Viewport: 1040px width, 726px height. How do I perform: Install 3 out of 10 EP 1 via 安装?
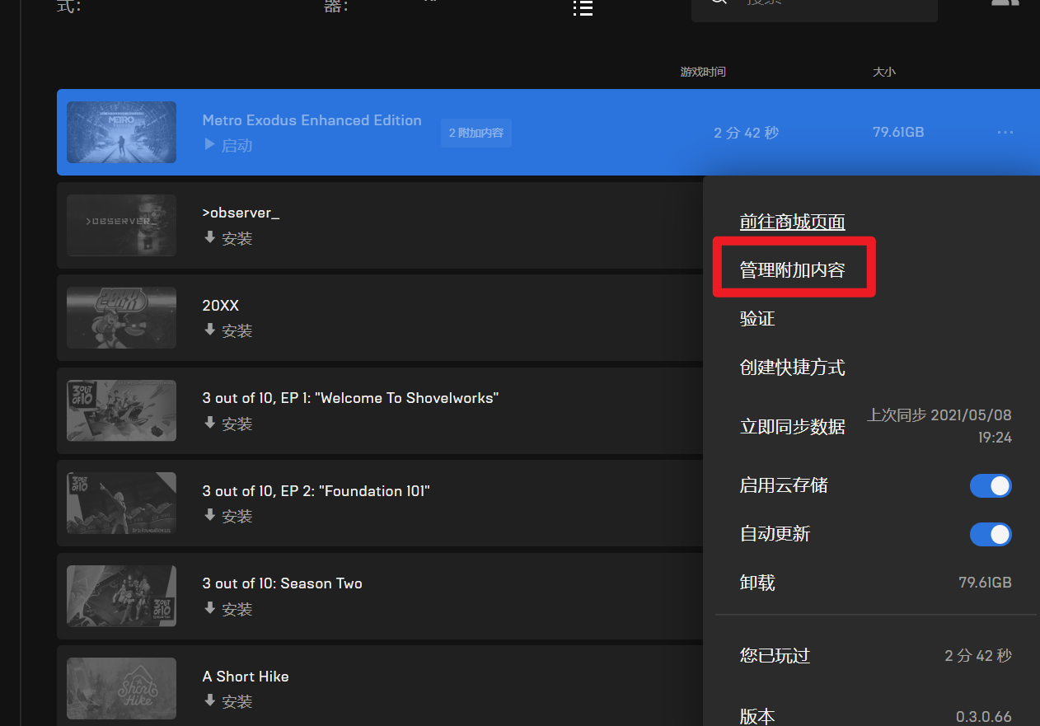(227, 424)
